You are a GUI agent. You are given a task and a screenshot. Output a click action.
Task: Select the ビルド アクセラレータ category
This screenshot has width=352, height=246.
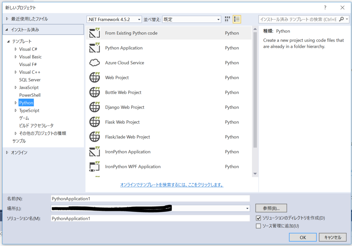[36, 126]
